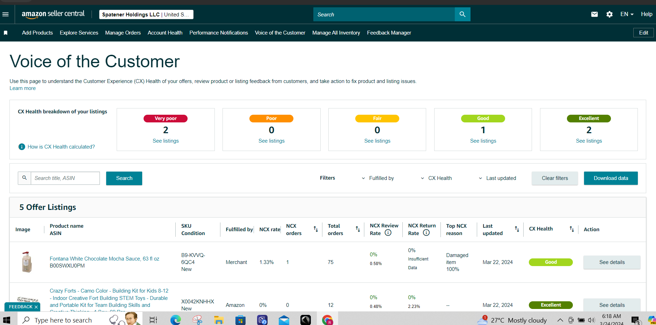The width and height of the screenshot is (656, 325).
Task: Click NCX orders count 1 for Fontana
Action: point(287,262)
